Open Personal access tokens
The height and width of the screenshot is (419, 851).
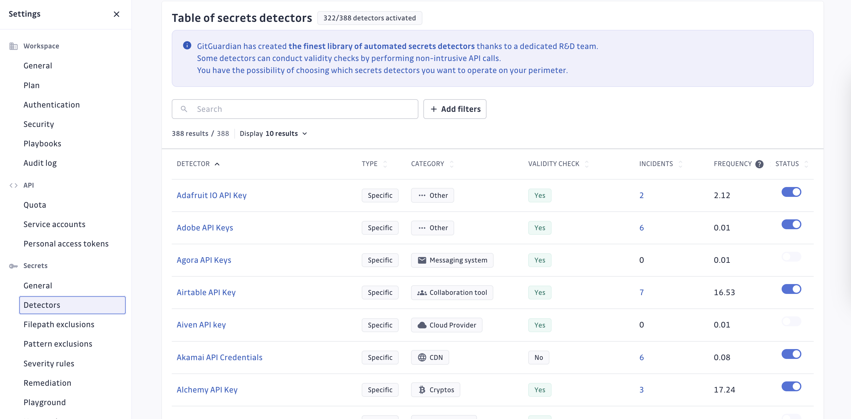[x=66, y=244]
